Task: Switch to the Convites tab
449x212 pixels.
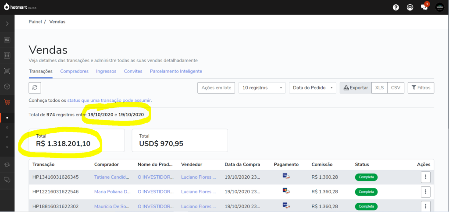Action: coord(133,71)
